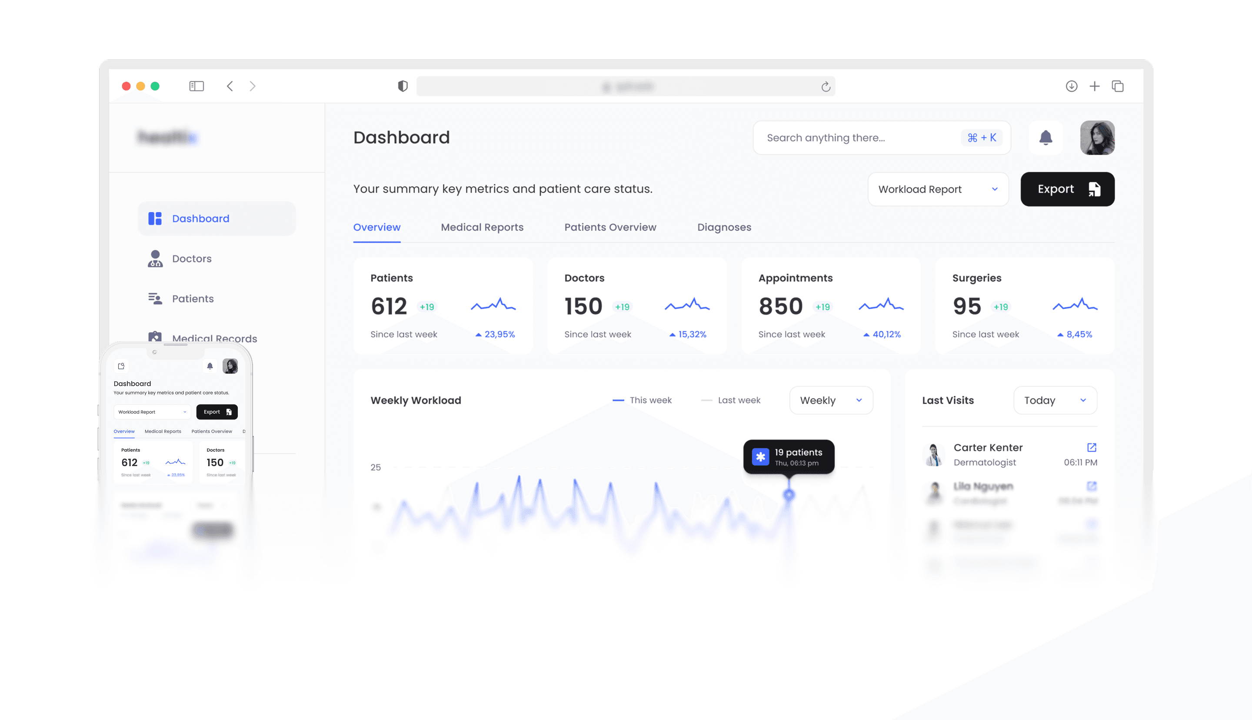Viewport: 1252px width, 720px height.
Task: Select Medical Reports tab in the phone preview
Action: (x=163, y=432)
